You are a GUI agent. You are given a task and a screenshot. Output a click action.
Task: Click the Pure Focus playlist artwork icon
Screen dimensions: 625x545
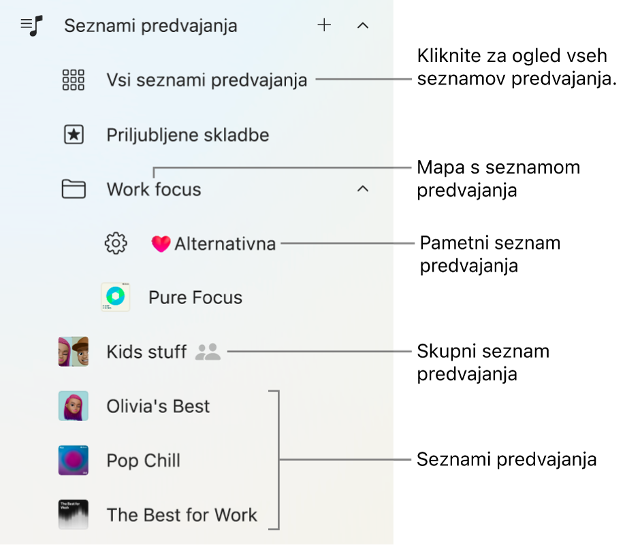(116, 297)
